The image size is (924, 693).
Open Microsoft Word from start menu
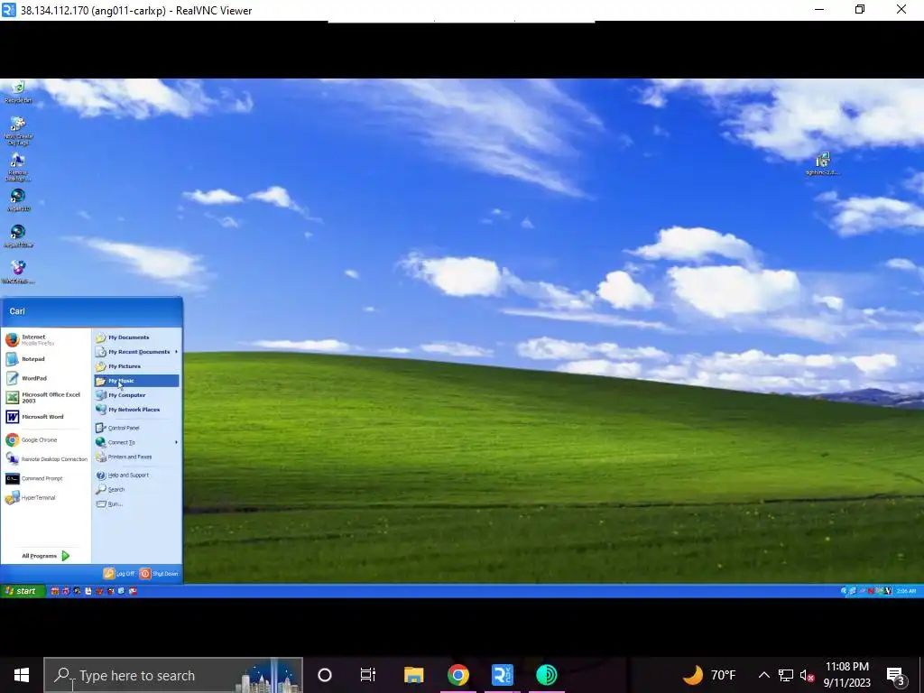[46, 417]
